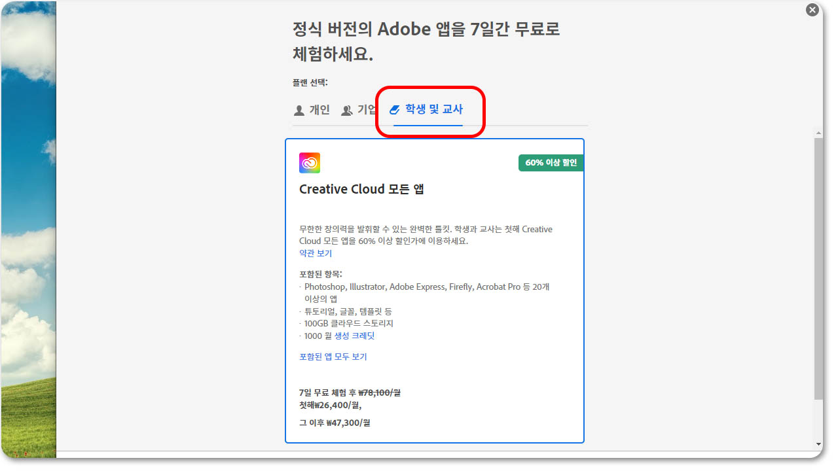Select the 기업 plan tab
Viewport: 838px width, 471px height.
pyautogui.click(x=359, y=110)
